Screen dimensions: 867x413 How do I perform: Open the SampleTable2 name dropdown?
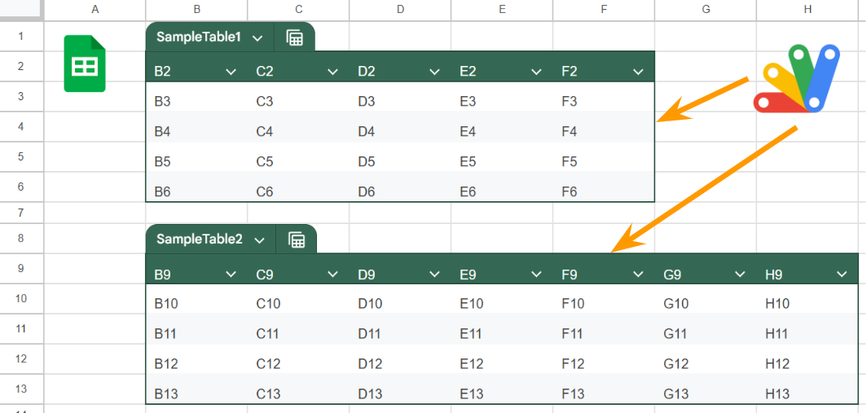pos(259,240)
